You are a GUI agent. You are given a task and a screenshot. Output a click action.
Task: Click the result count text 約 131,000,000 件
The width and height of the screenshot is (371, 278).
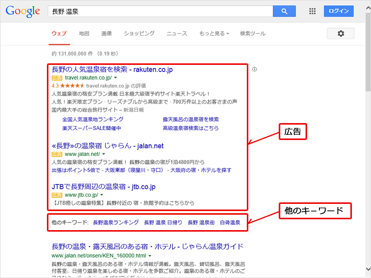coord(73,54)
